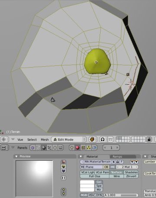Toggle the TexFace material option
The image size is (156, 198).
tap(117, 172)
